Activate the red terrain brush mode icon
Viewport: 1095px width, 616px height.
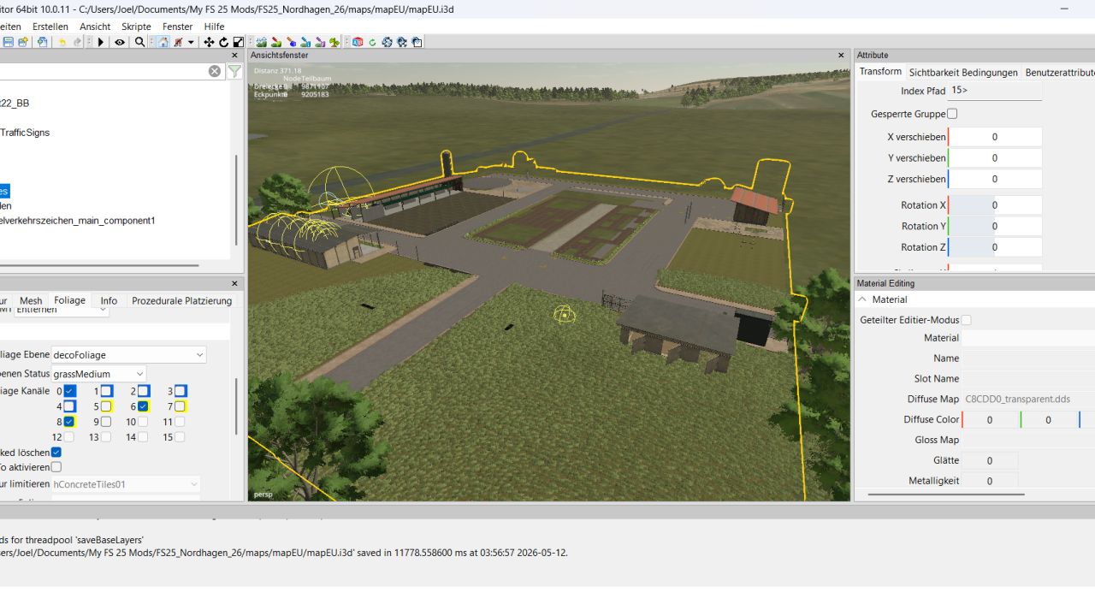pos(276,42)
